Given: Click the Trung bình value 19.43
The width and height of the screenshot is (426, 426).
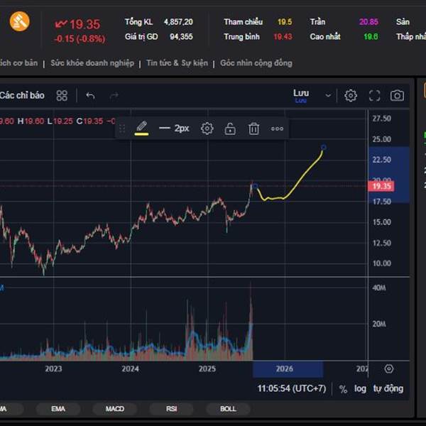Looking at the screenshot, I should click(x=283, y=37).
